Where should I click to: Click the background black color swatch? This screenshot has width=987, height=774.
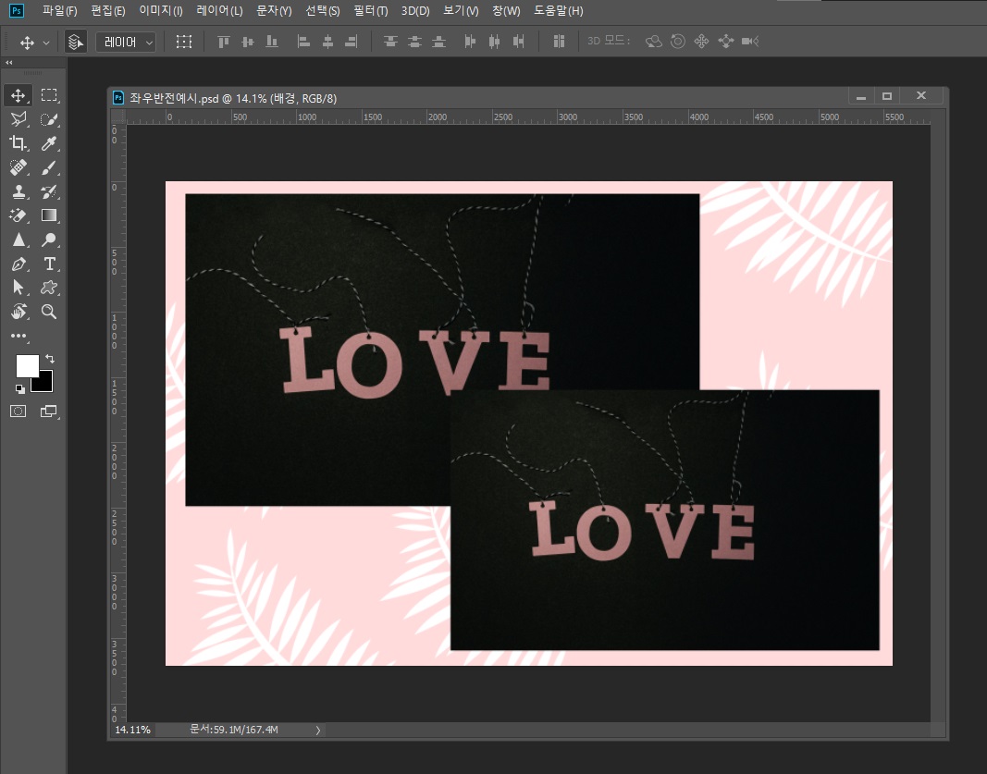coord(44,384)
